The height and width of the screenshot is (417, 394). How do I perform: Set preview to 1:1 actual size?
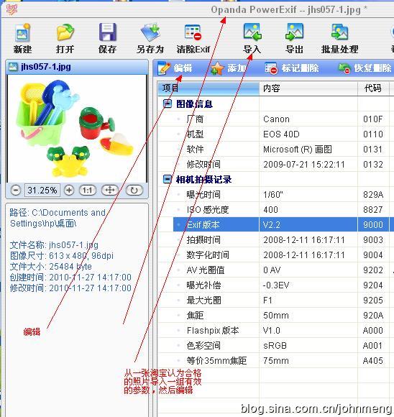(88, 191)
